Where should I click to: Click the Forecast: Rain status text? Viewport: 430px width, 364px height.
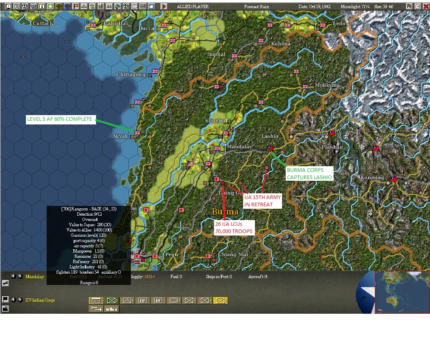click(x=257, y=6)
